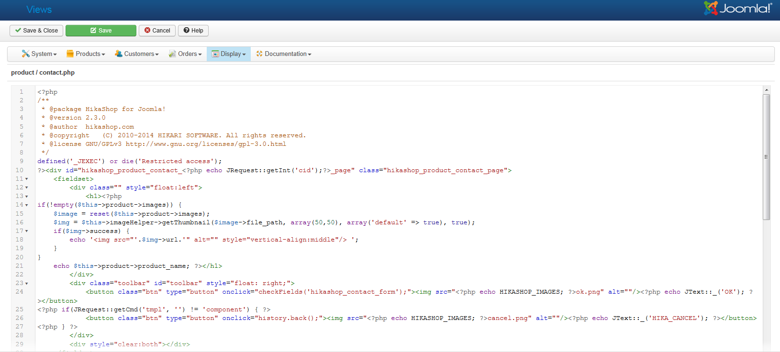Open the Customers dropdown menu

tap(136, 54)
